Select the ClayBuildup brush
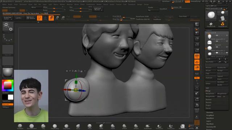Image resolution: width=232 pixels, height=130 pixels. [55, 126]
